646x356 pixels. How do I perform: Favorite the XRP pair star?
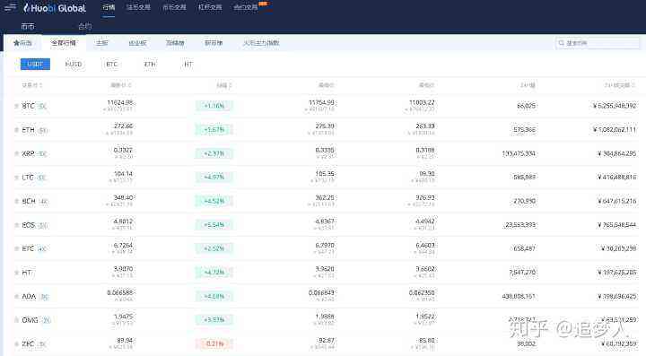click(16, 153)
